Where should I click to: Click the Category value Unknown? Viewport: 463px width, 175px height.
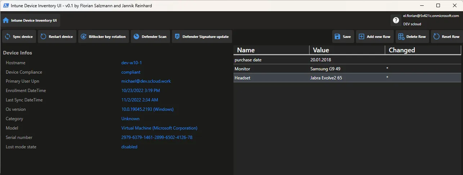(130, 119)
